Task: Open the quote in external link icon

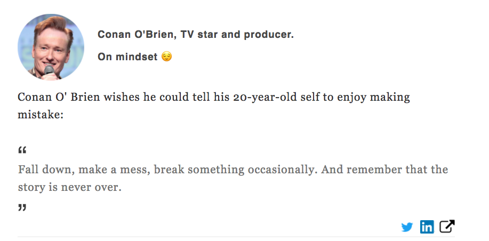Action: point(447,227)
